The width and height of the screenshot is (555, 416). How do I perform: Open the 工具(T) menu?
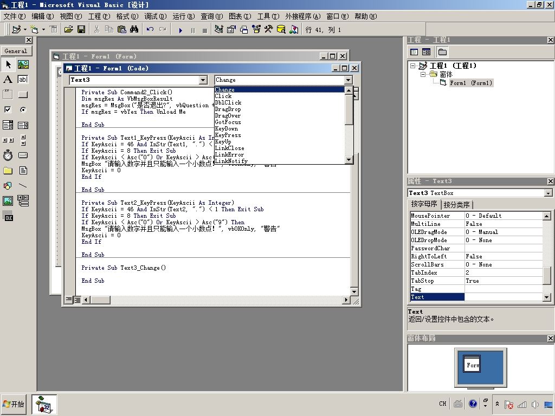point(268,16)
